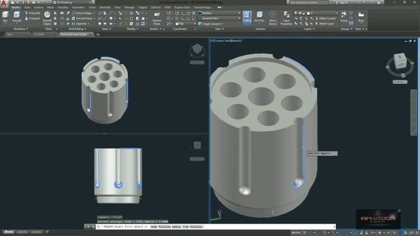Expand the Draw panel dropdown

(106, 29)
